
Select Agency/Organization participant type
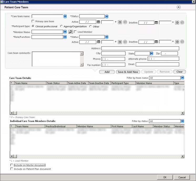(62, 26)
